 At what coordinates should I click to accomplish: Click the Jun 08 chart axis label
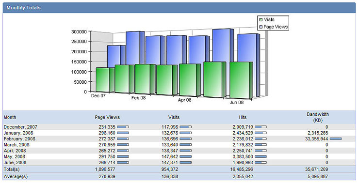[x=237, y=102]
